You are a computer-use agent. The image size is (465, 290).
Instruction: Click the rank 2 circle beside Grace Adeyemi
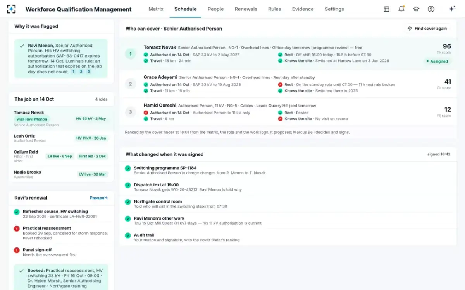pyautogui.click(x=130, y=84)
